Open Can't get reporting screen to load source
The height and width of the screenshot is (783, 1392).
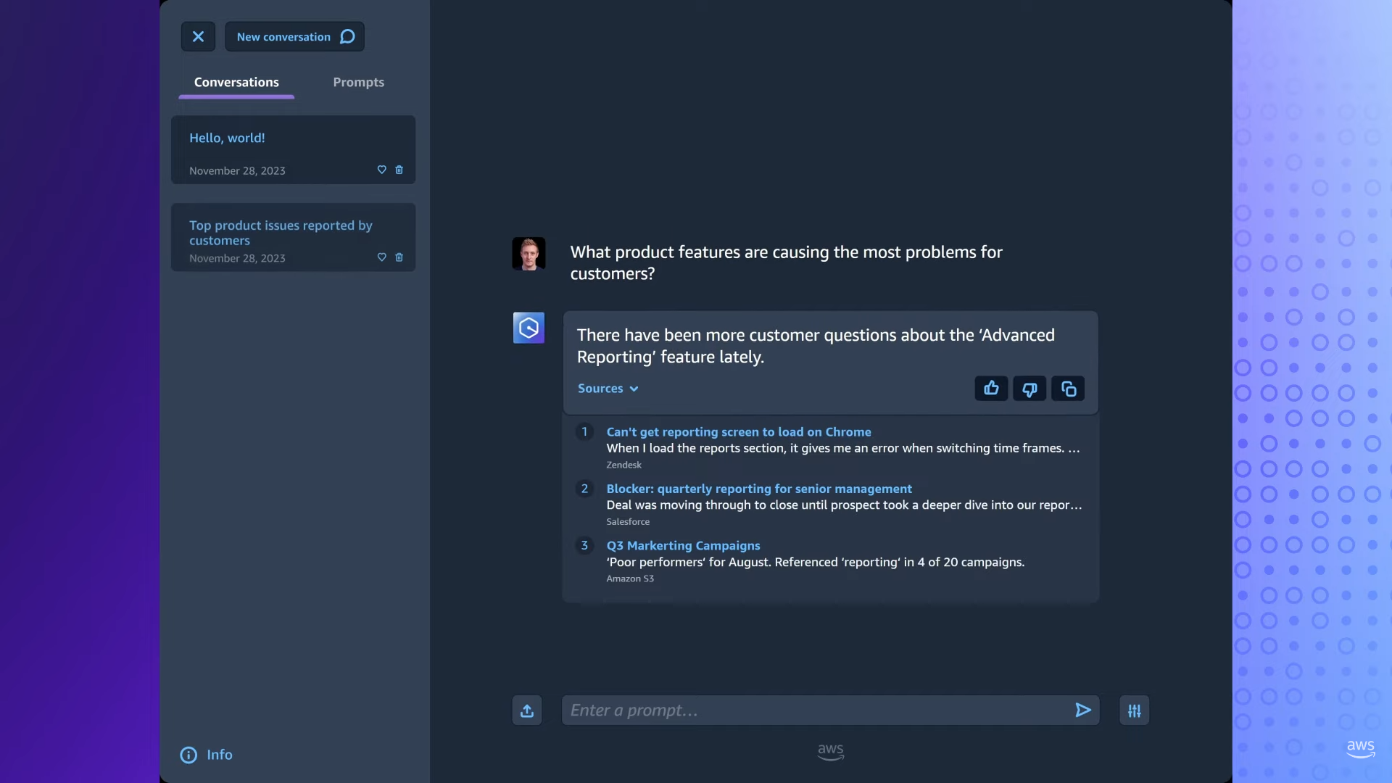739,432
